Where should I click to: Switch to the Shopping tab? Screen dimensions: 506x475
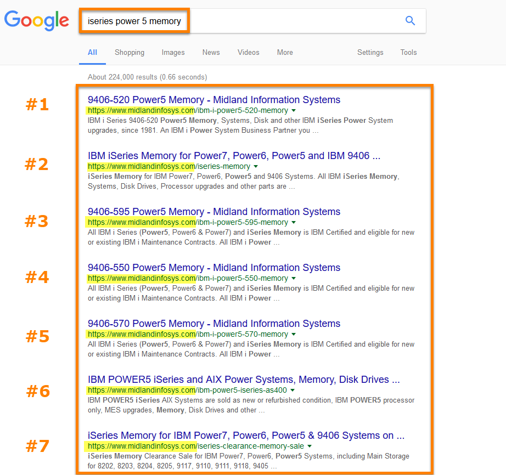coord(130,52)
